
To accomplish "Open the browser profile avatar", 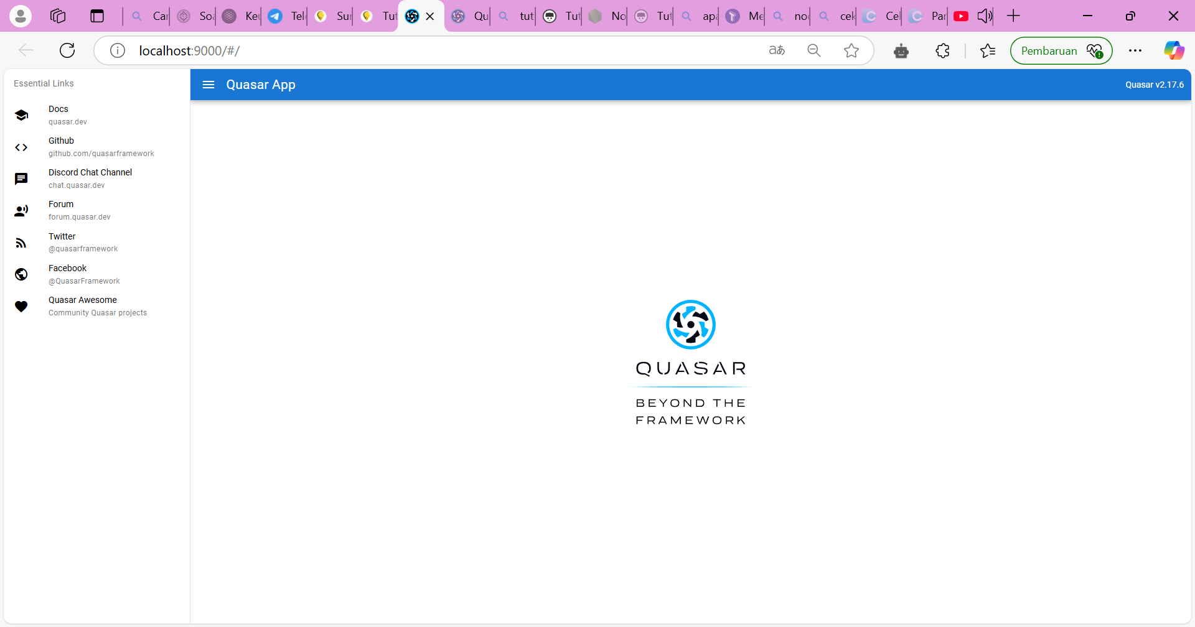I will (x=21, y=16).
